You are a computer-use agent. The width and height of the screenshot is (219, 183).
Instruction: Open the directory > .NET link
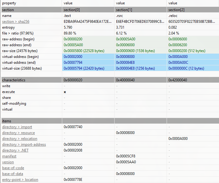point(15,150)
